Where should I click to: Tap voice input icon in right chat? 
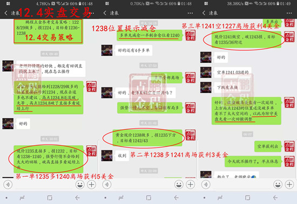coord(206,185)
